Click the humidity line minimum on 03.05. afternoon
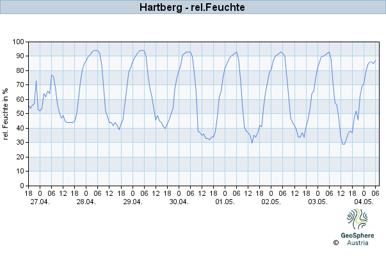Screen dimensions: 386x256 [343, 144]
